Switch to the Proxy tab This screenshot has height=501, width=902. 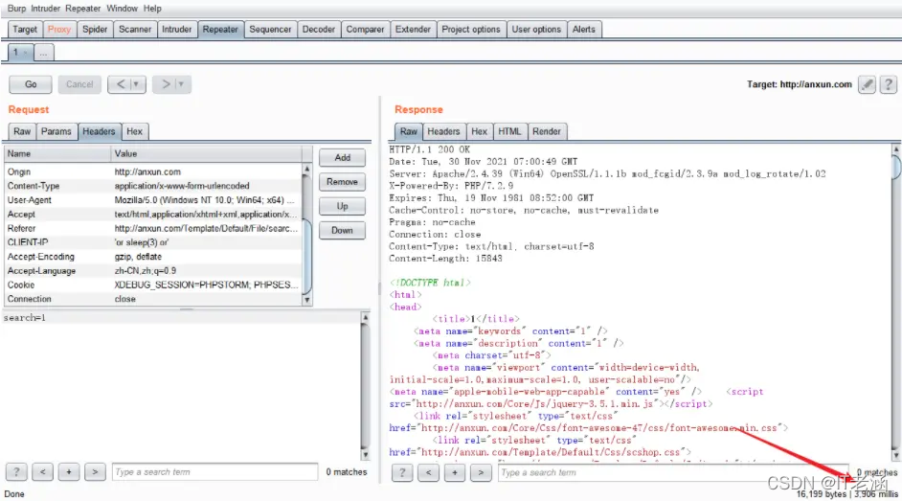pyautogui.click(x=59, y=30)
